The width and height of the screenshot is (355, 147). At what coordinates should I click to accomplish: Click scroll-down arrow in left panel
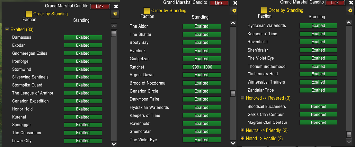pos(114,144)
